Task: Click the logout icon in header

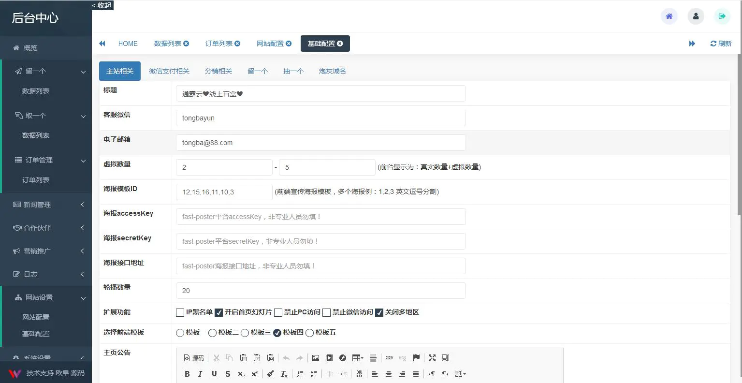Action: (722, 16)
